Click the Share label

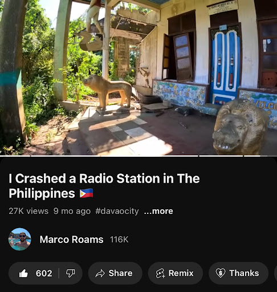click(x=120, y=273)
